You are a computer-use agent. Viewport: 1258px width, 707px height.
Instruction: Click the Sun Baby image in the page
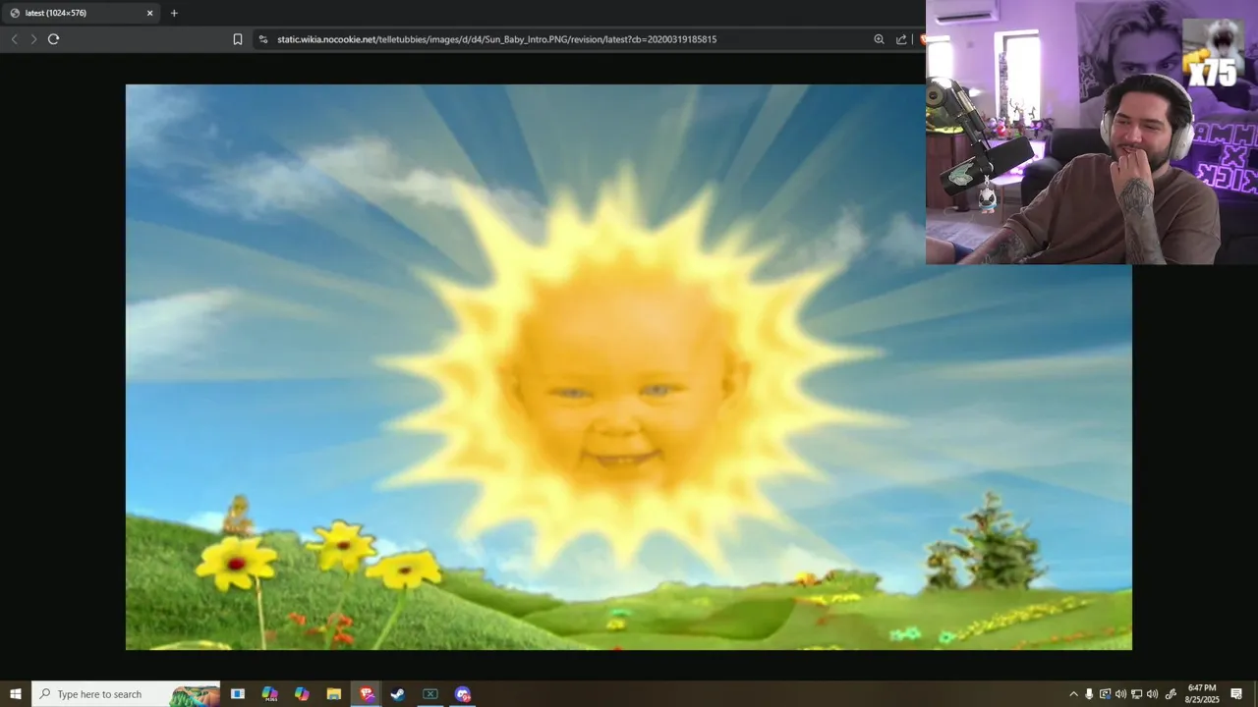tap(629, 367)
